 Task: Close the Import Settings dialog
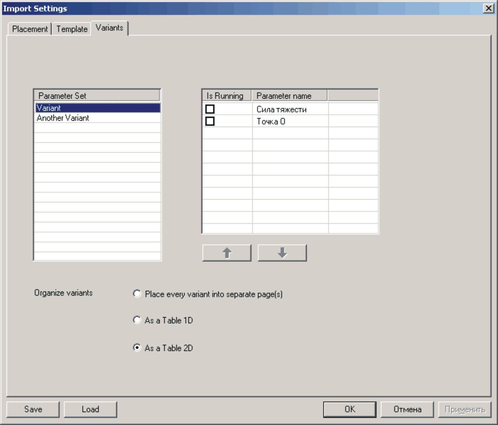point(488,8)
